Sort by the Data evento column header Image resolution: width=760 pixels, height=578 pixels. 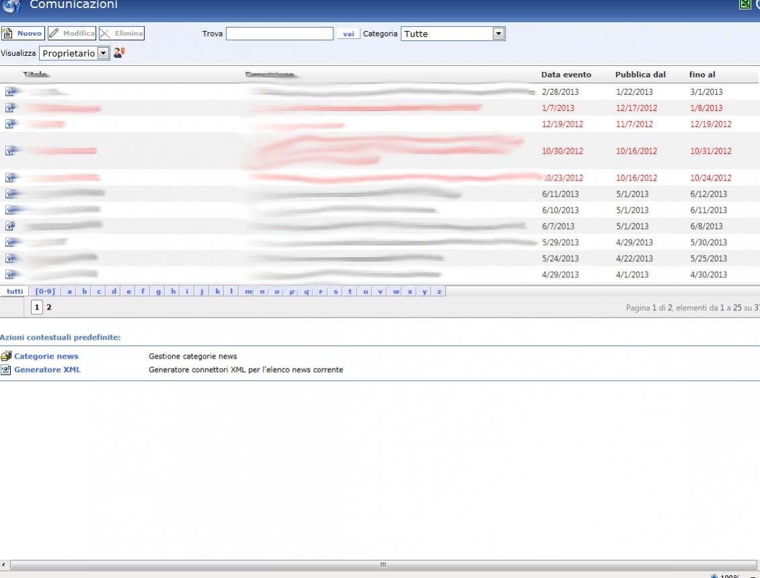[x=566, y=75]
